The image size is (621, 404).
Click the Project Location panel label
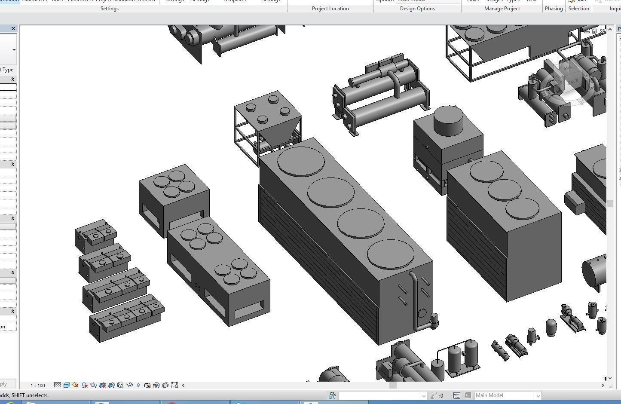coord(330,9)
